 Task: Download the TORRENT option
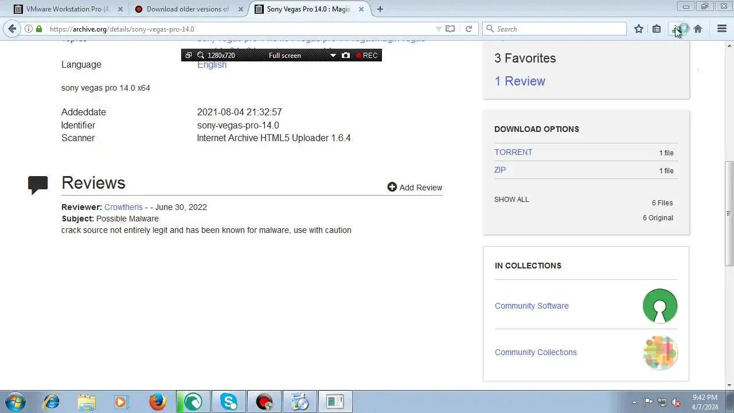513,152
